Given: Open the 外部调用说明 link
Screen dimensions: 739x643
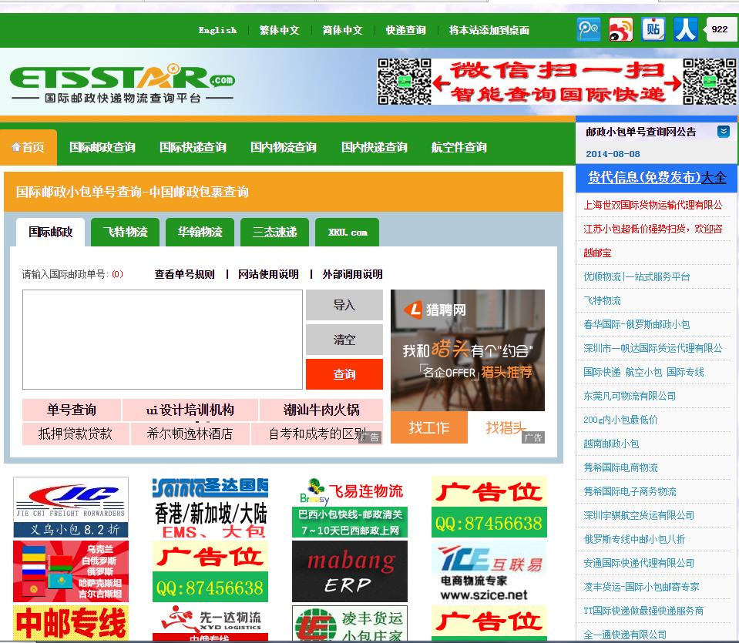Looking at the screenshot, I should click(352, 274).
